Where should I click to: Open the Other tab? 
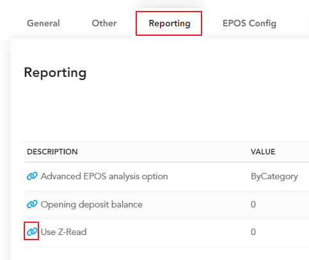[x=104, y=23]
